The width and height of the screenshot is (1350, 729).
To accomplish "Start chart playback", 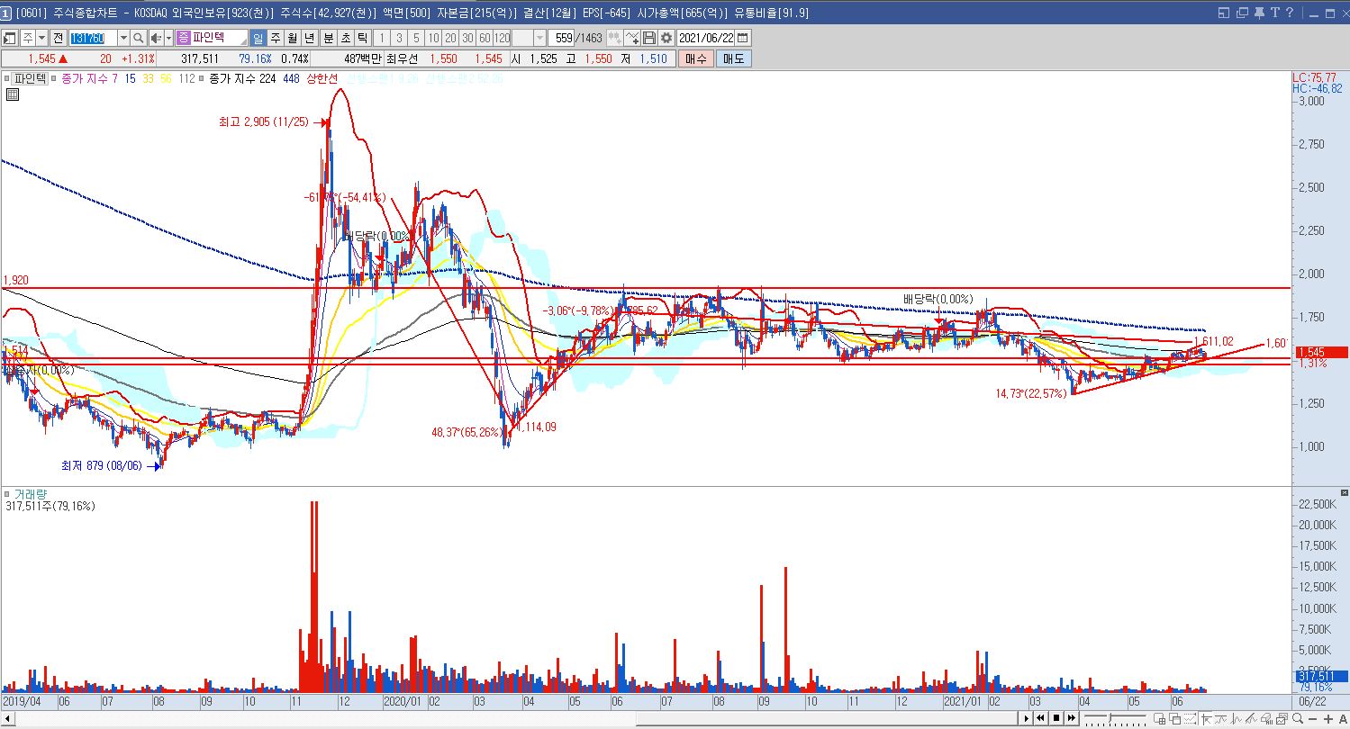I will (1026, 718).
